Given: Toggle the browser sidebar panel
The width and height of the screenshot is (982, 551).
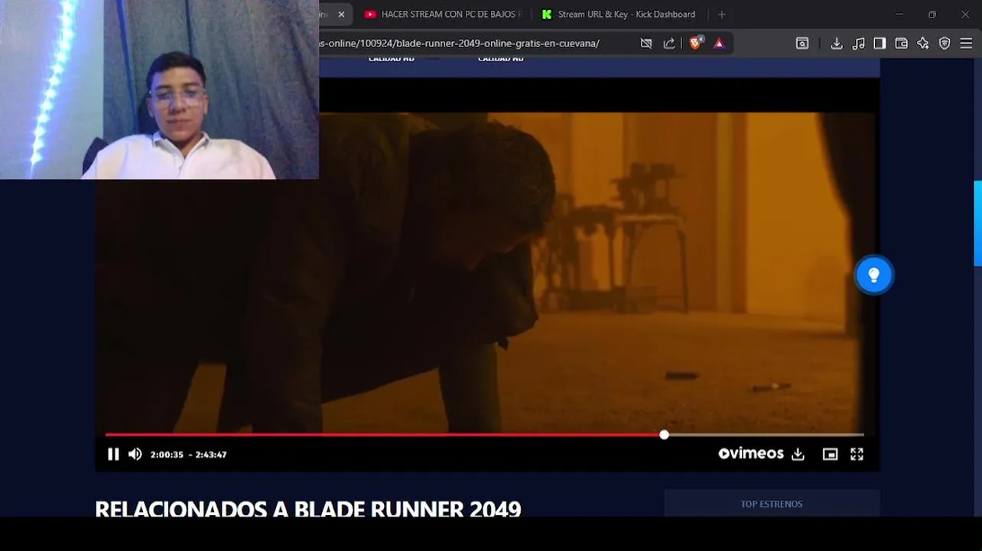Looking at the screenshot, I should coord(880,44).
